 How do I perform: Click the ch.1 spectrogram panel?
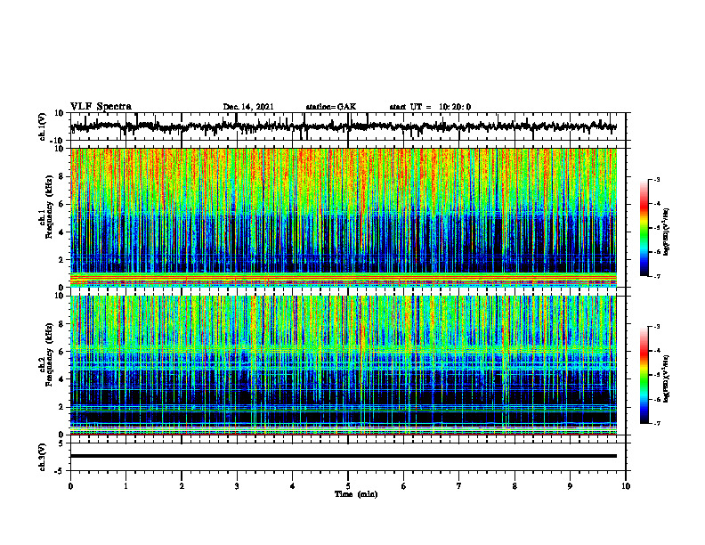(x=344, y=217)
